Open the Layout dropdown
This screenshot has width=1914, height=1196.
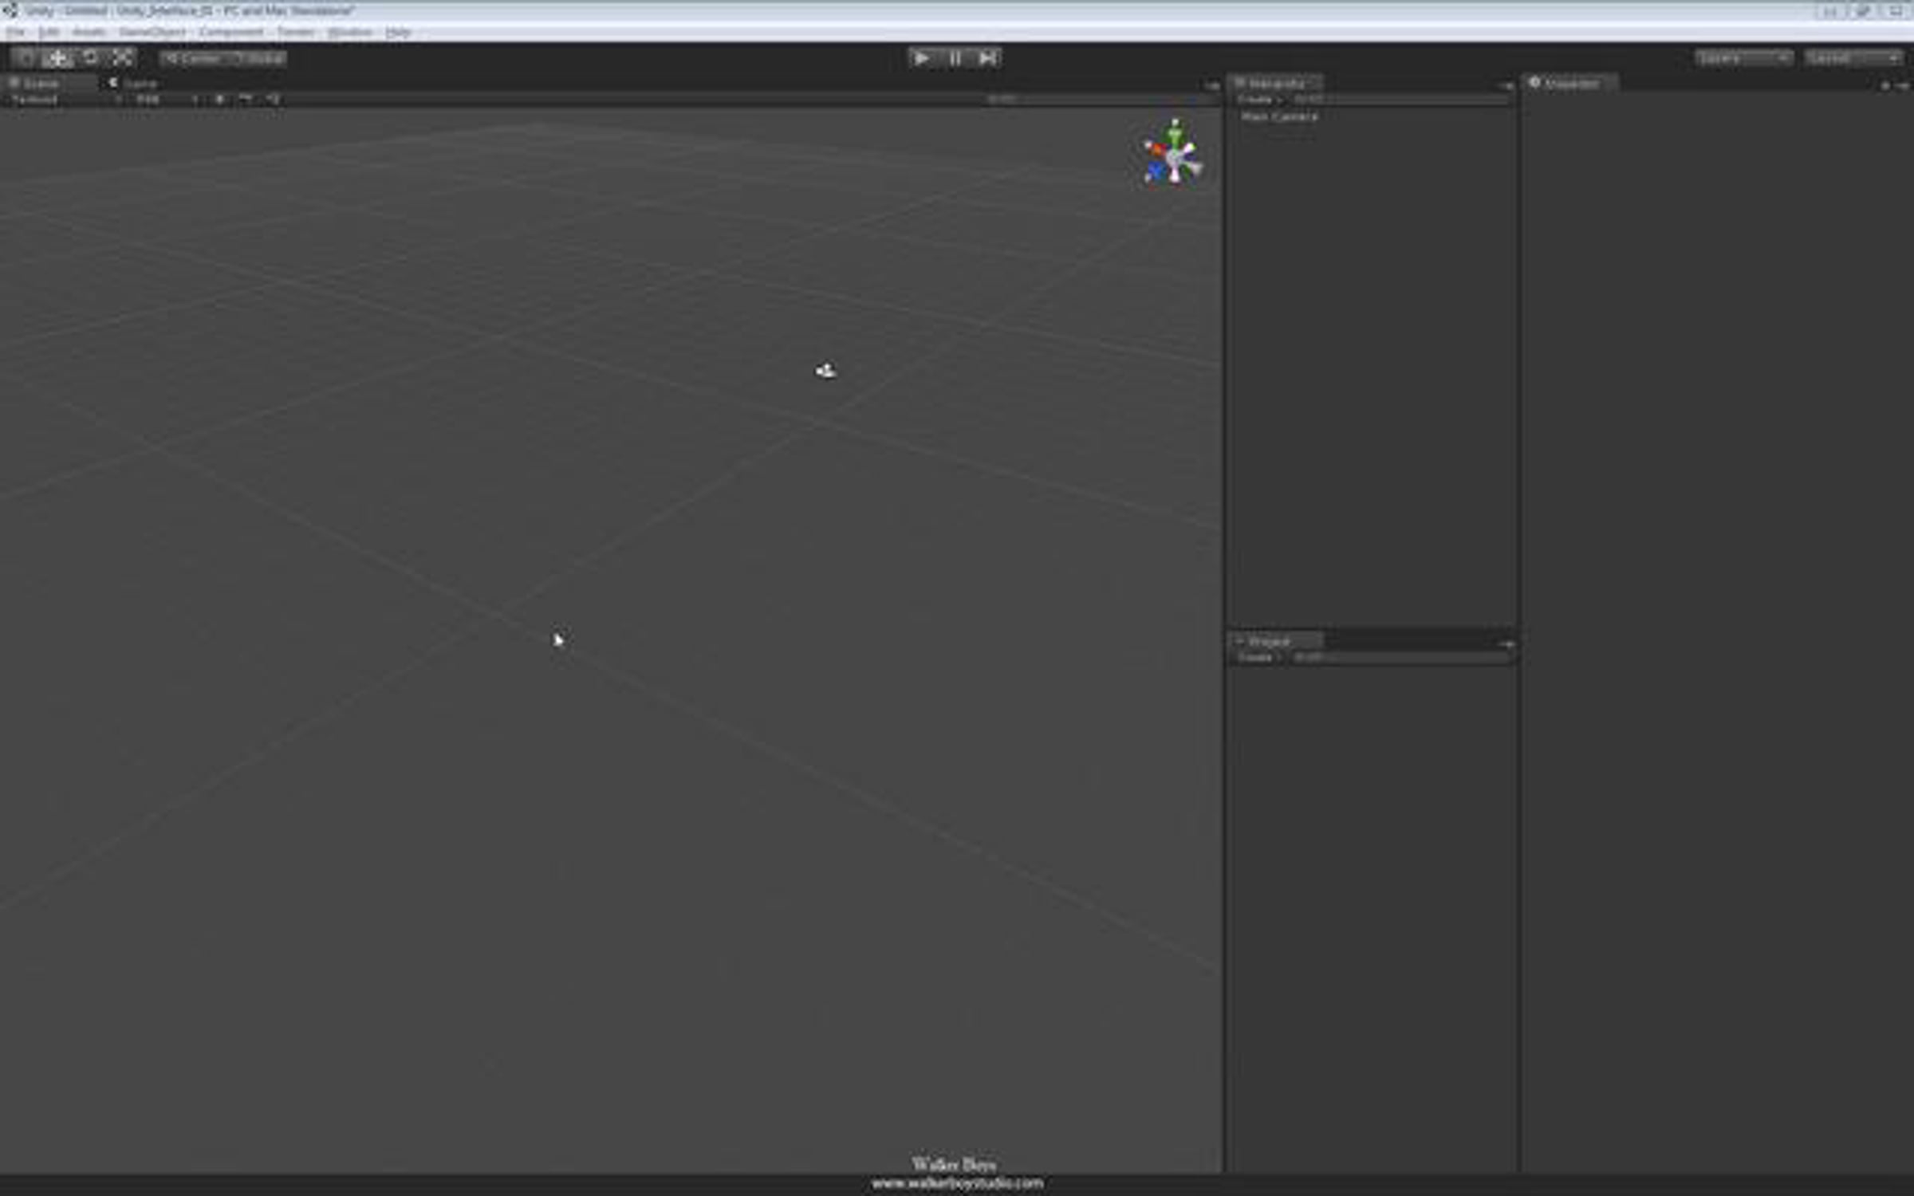tap(1854, 58)
